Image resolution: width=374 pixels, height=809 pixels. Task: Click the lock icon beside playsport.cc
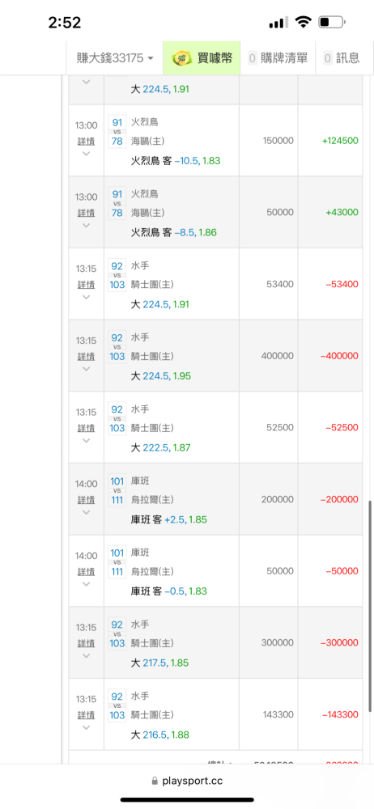(x=155, y=781)
